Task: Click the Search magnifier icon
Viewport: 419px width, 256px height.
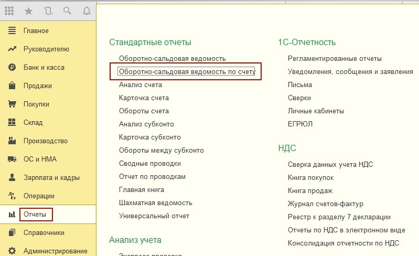Action: coord(67,10)
